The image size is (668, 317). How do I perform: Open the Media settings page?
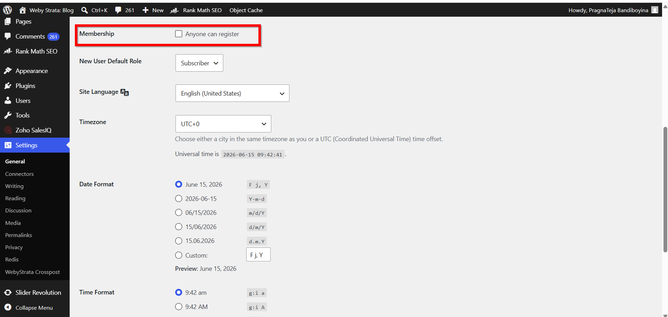[x=13, y=223]
